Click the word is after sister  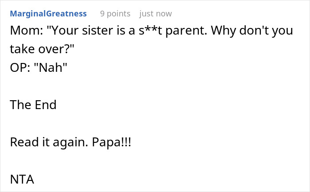pyautogui.click(x=121, y=30)
